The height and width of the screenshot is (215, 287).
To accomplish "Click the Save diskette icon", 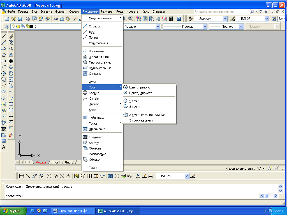I will pos(20,19).
